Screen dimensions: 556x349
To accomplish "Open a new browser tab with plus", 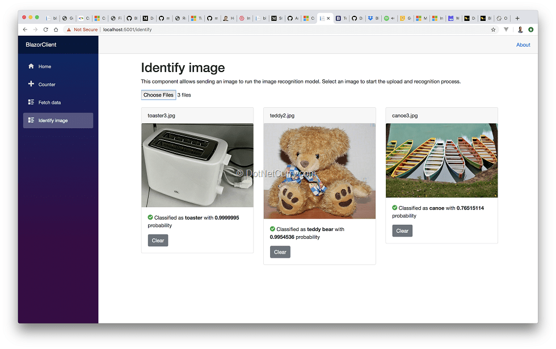I will pyautogui.click(x=517, y=18).
